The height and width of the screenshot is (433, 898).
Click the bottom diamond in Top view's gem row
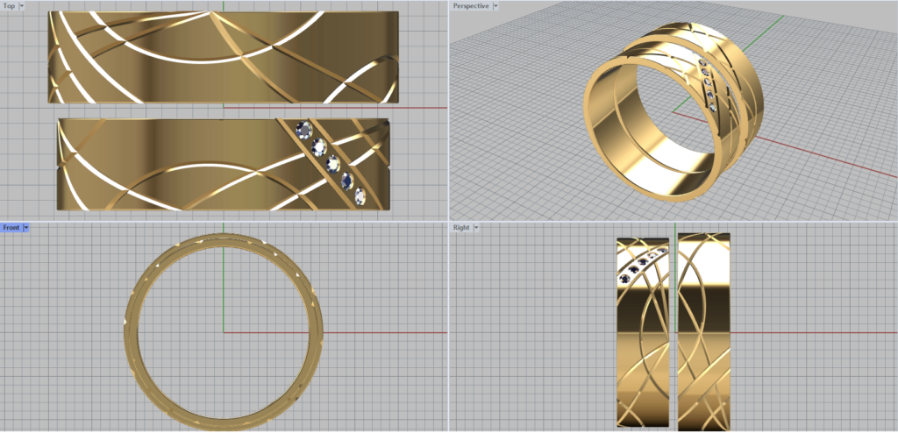point(360,195)
